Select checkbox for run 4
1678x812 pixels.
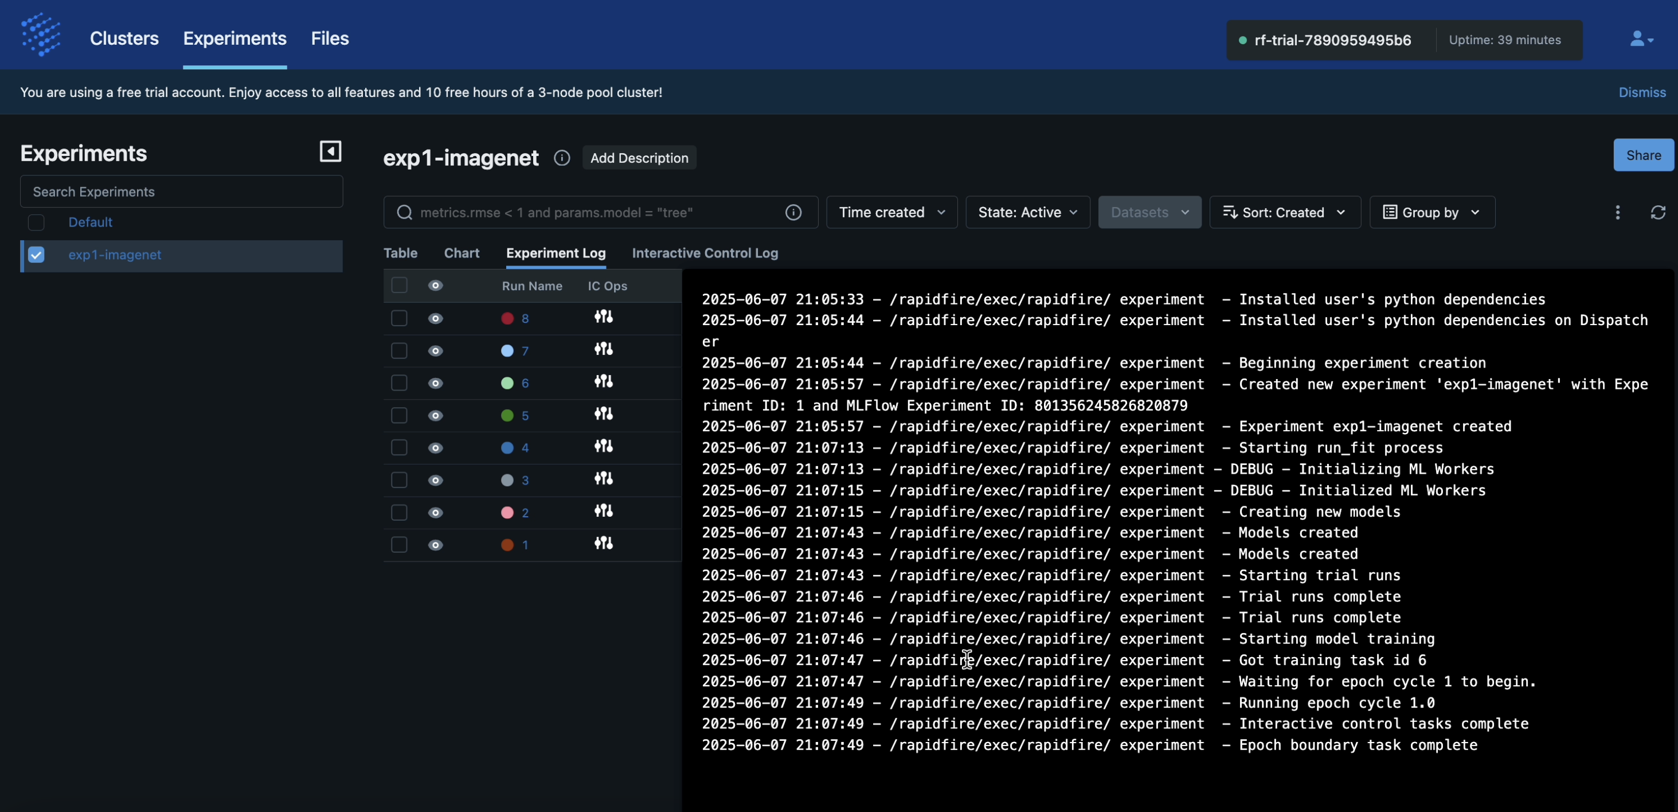400,447
